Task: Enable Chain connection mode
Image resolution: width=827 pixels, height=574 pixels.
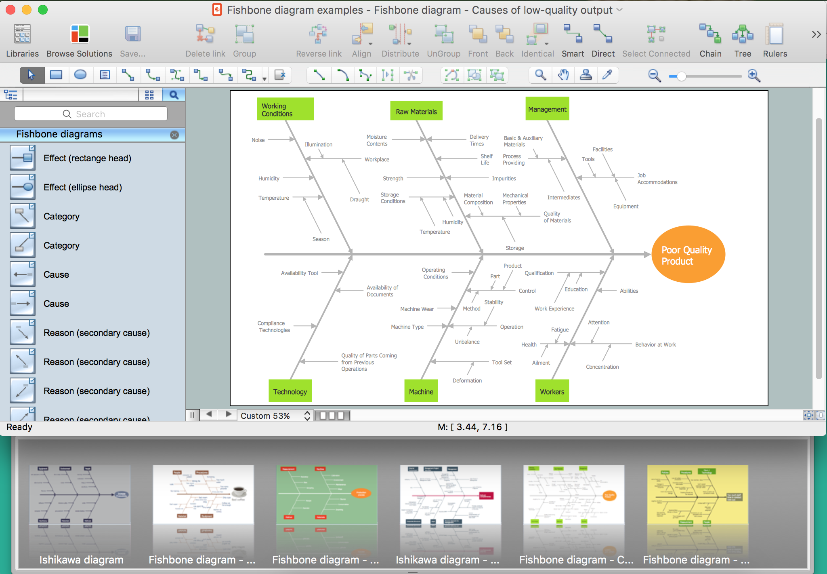Action: coord(710,38)
